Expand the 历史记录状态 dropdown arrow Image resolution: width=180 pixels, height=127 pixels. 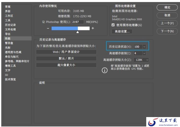144,47
